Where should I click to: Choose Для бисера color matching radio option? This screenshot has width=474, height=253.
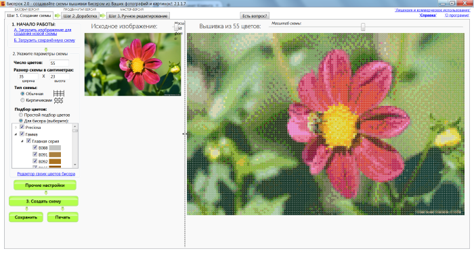(21, 121)
